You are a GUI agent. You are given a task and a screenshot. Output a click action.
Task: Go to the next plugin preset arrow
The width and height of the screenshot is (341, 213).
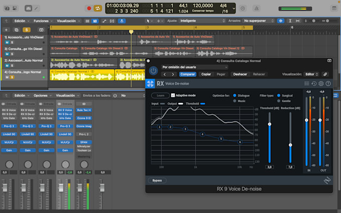coord(173,74)
